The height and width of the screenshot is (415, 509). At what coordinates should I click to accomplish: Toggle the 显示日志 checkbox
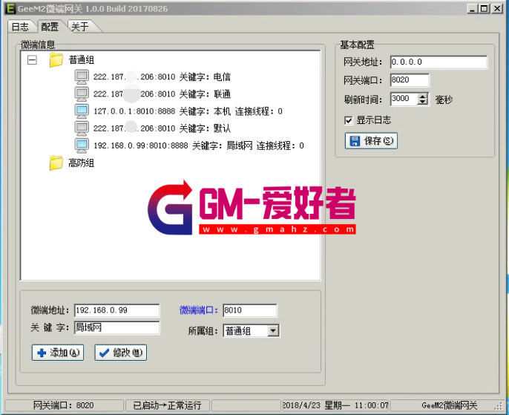(x=348, y=120)
